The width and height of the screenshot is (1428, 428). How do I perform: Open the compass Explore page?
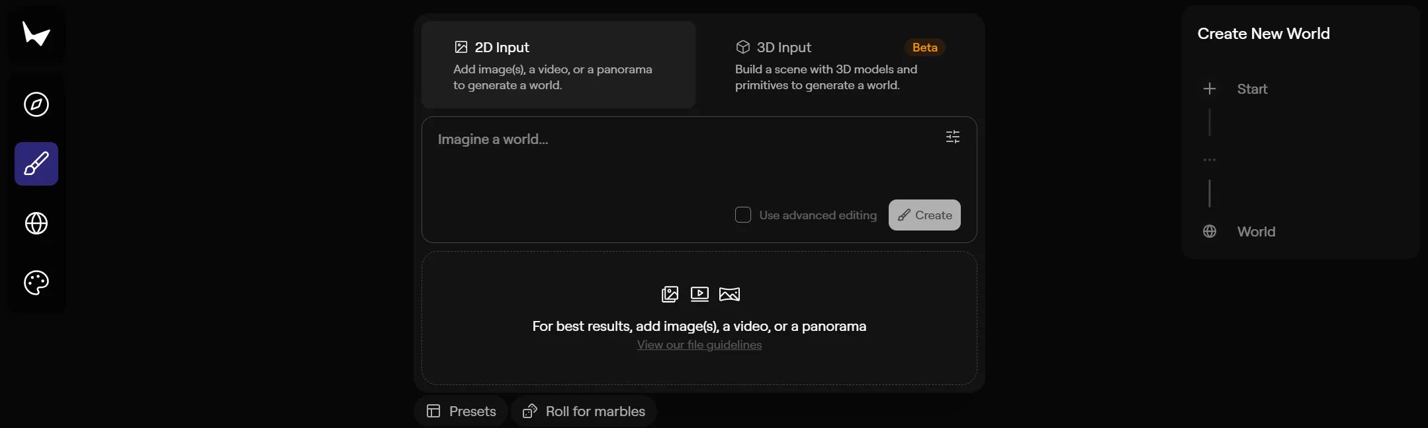coord(36,104)
